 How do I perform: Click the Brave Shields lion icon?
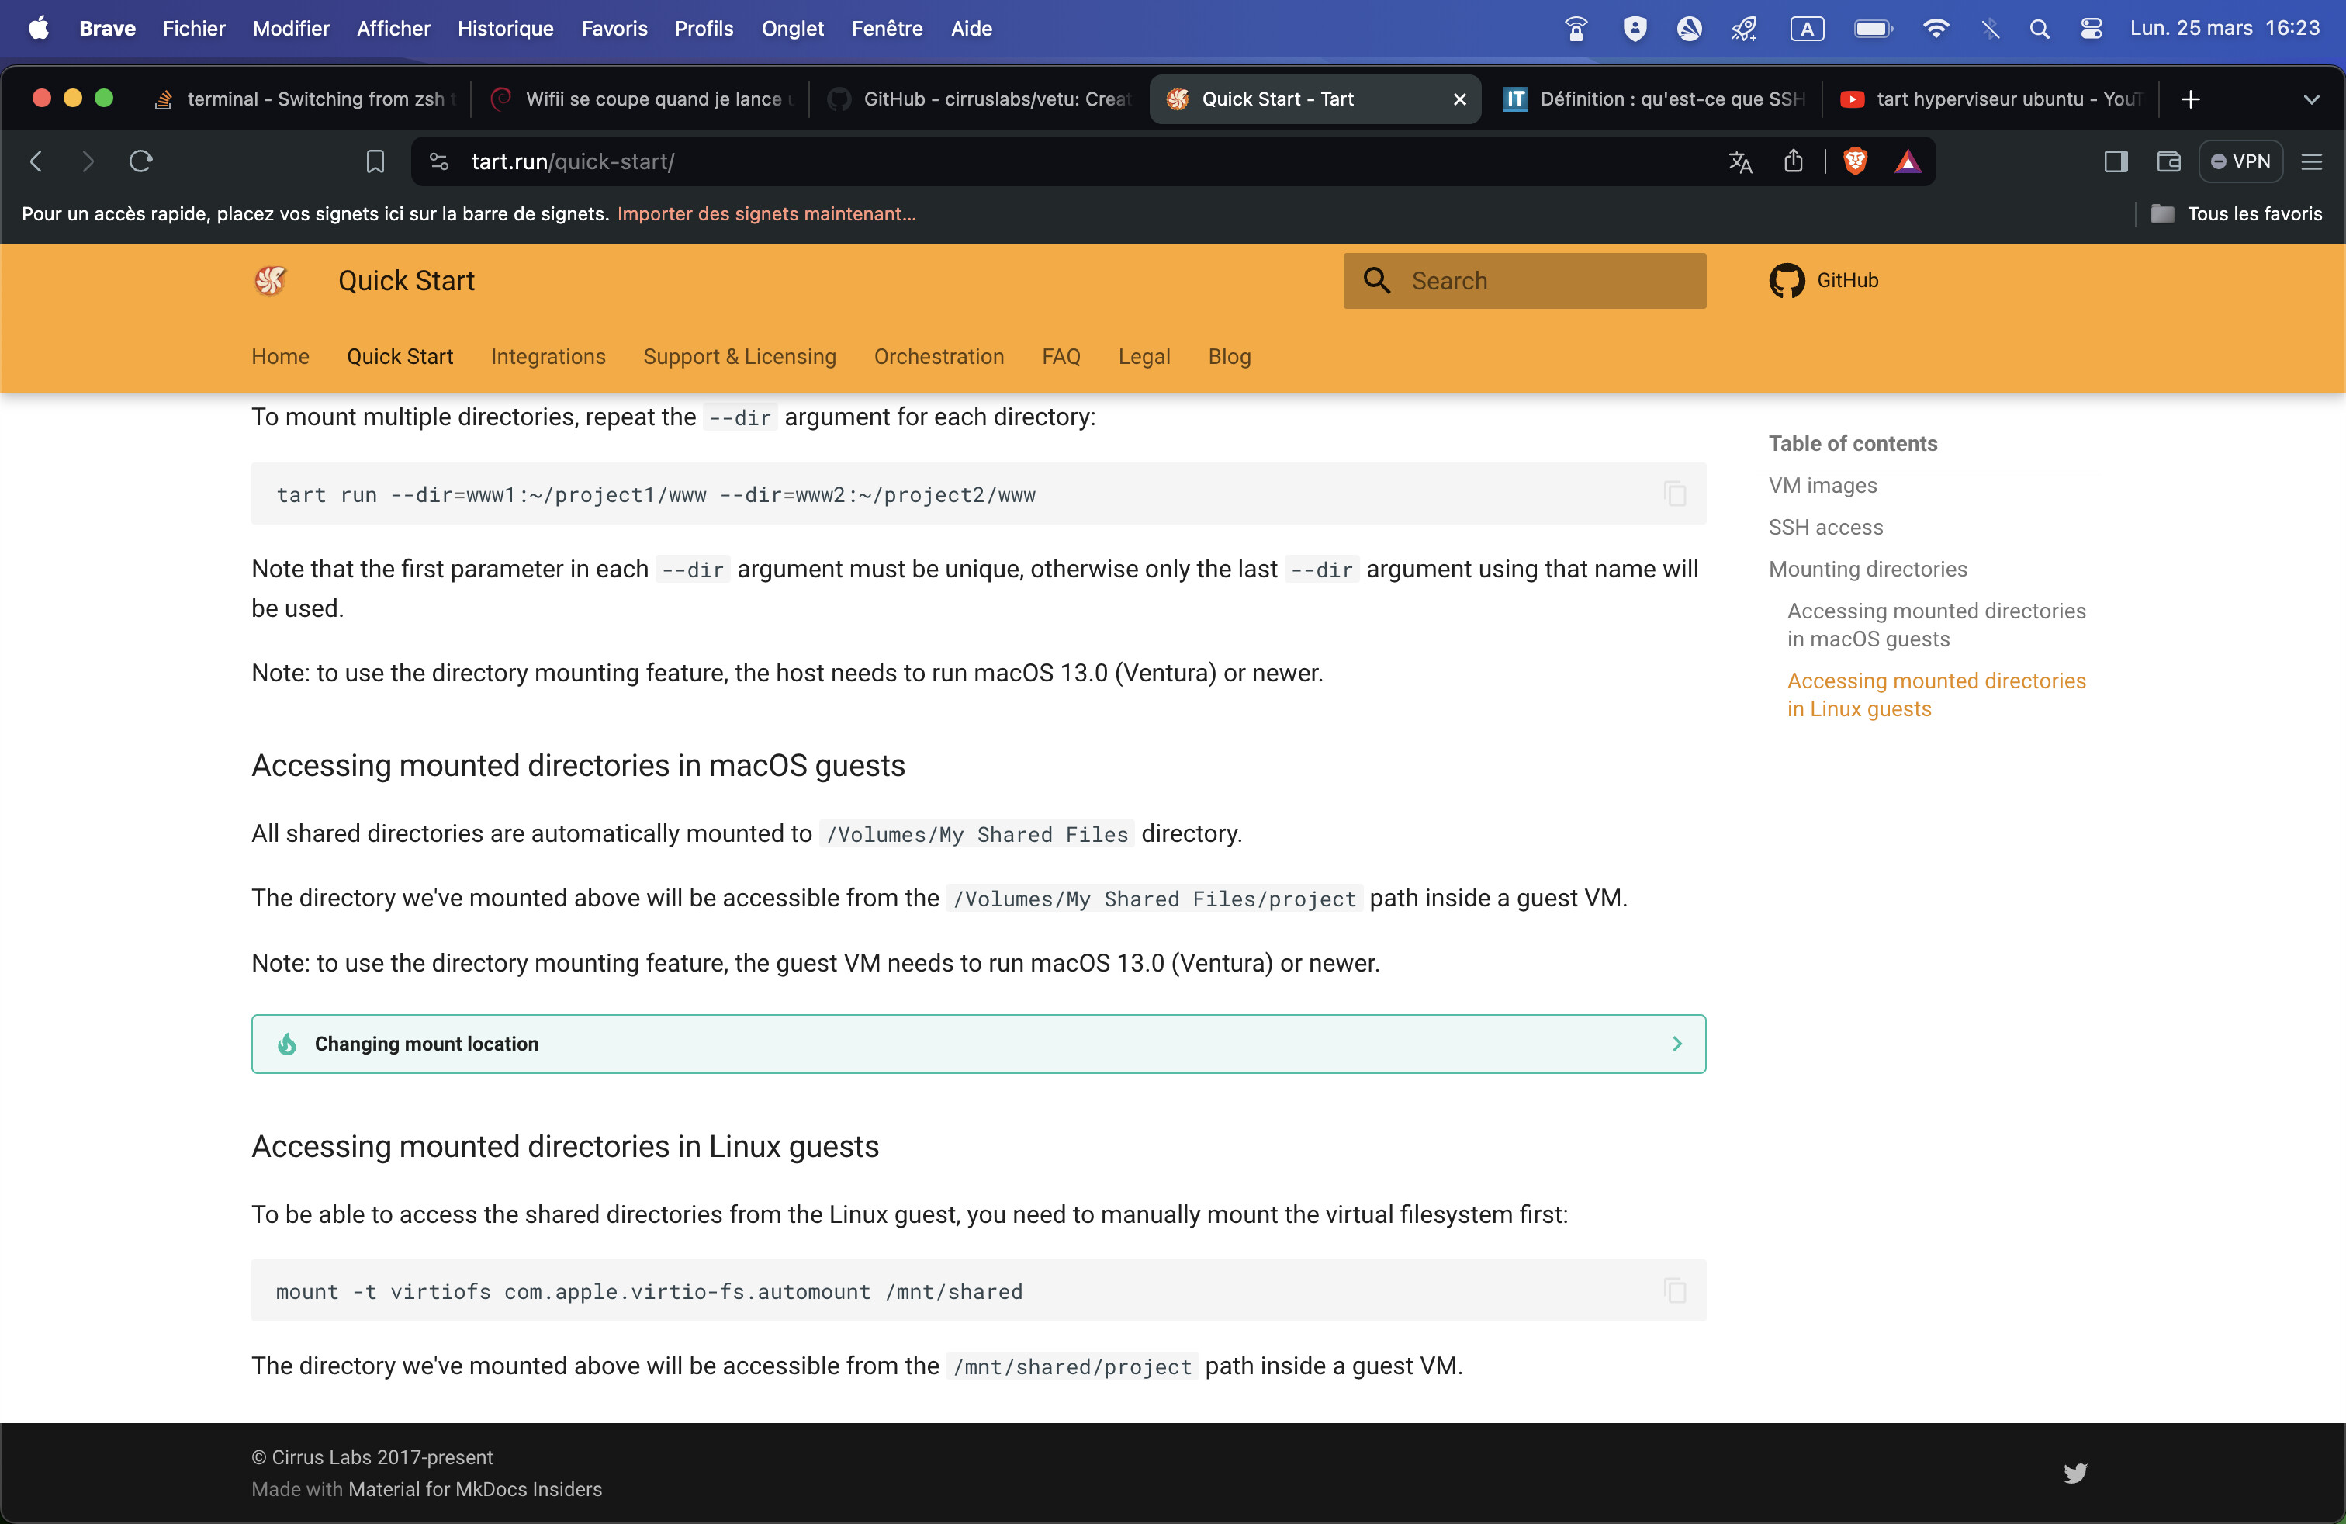(1854, 161)
